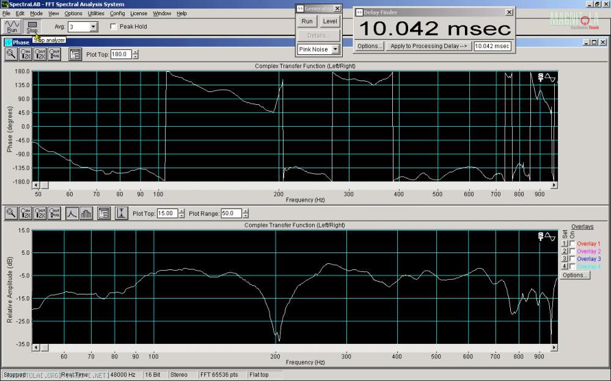This screenshot has height=381, width=611.
Task: Zoom out 2X on the Phase plot
Action: click(40, 54)
